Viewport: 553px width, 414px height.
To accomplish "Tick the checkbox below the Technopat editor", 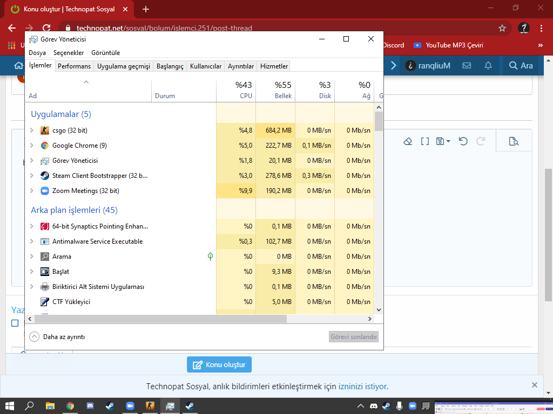I will point(15,323).
